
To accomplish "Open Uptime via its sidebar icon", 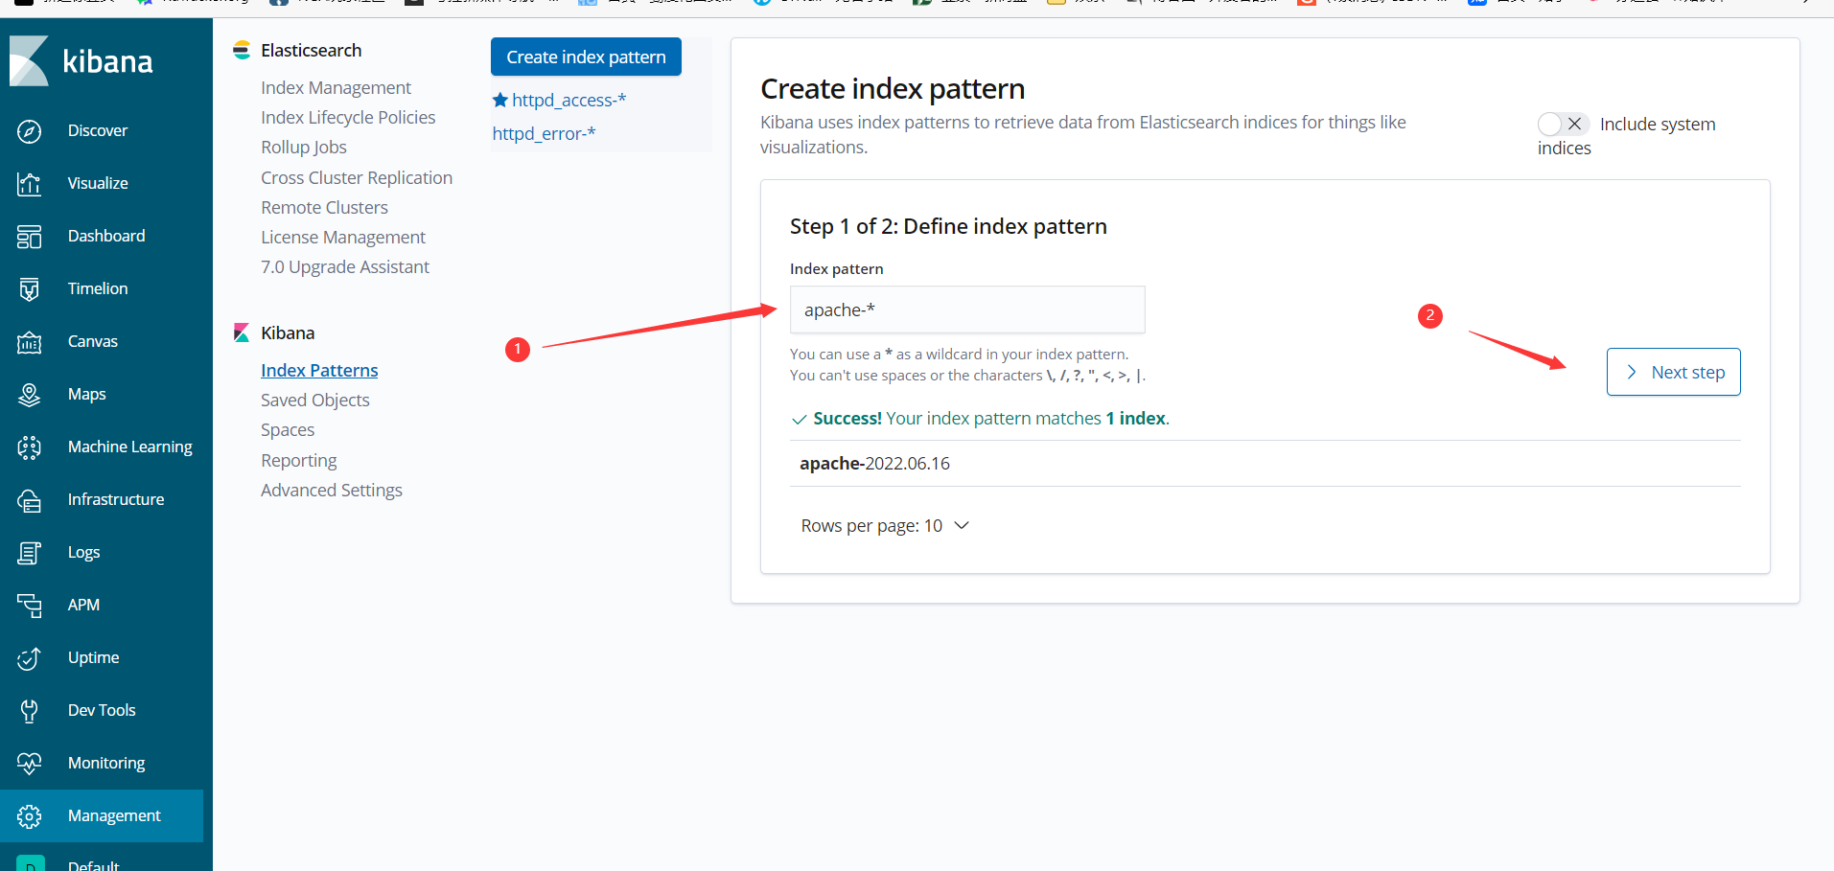I will point(30,658).
